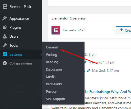The width and height of the screenshot is (131, 109).
Task: Open Media settings submenu item
Action: 51,77
